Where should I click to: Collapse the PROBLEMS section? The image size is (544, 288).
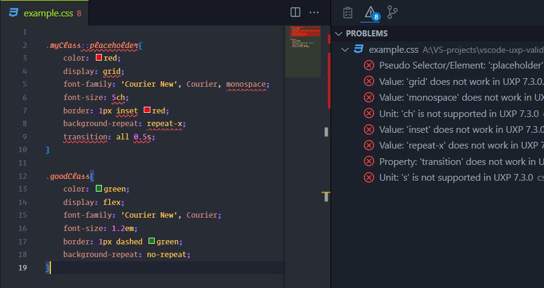[x=338, y=34]
